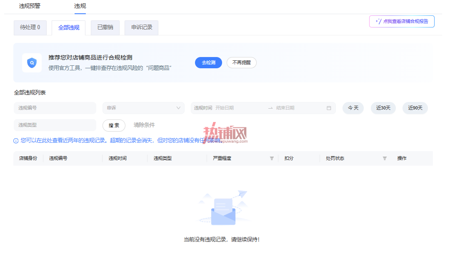Viewport: 450px width, 266px height.
Task: Click the empty mailbox illustration
Action: point(223,208)
